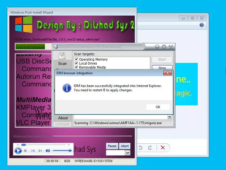Image resolution: width=226 pixels, height=170 pixels.
Task: Click the USBSafe tab in Autorun Virus Remover
Action: tap(62, 124)
